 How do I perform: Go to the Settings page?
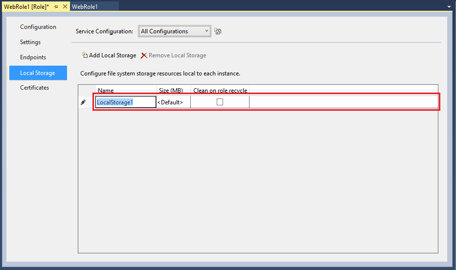30,42
